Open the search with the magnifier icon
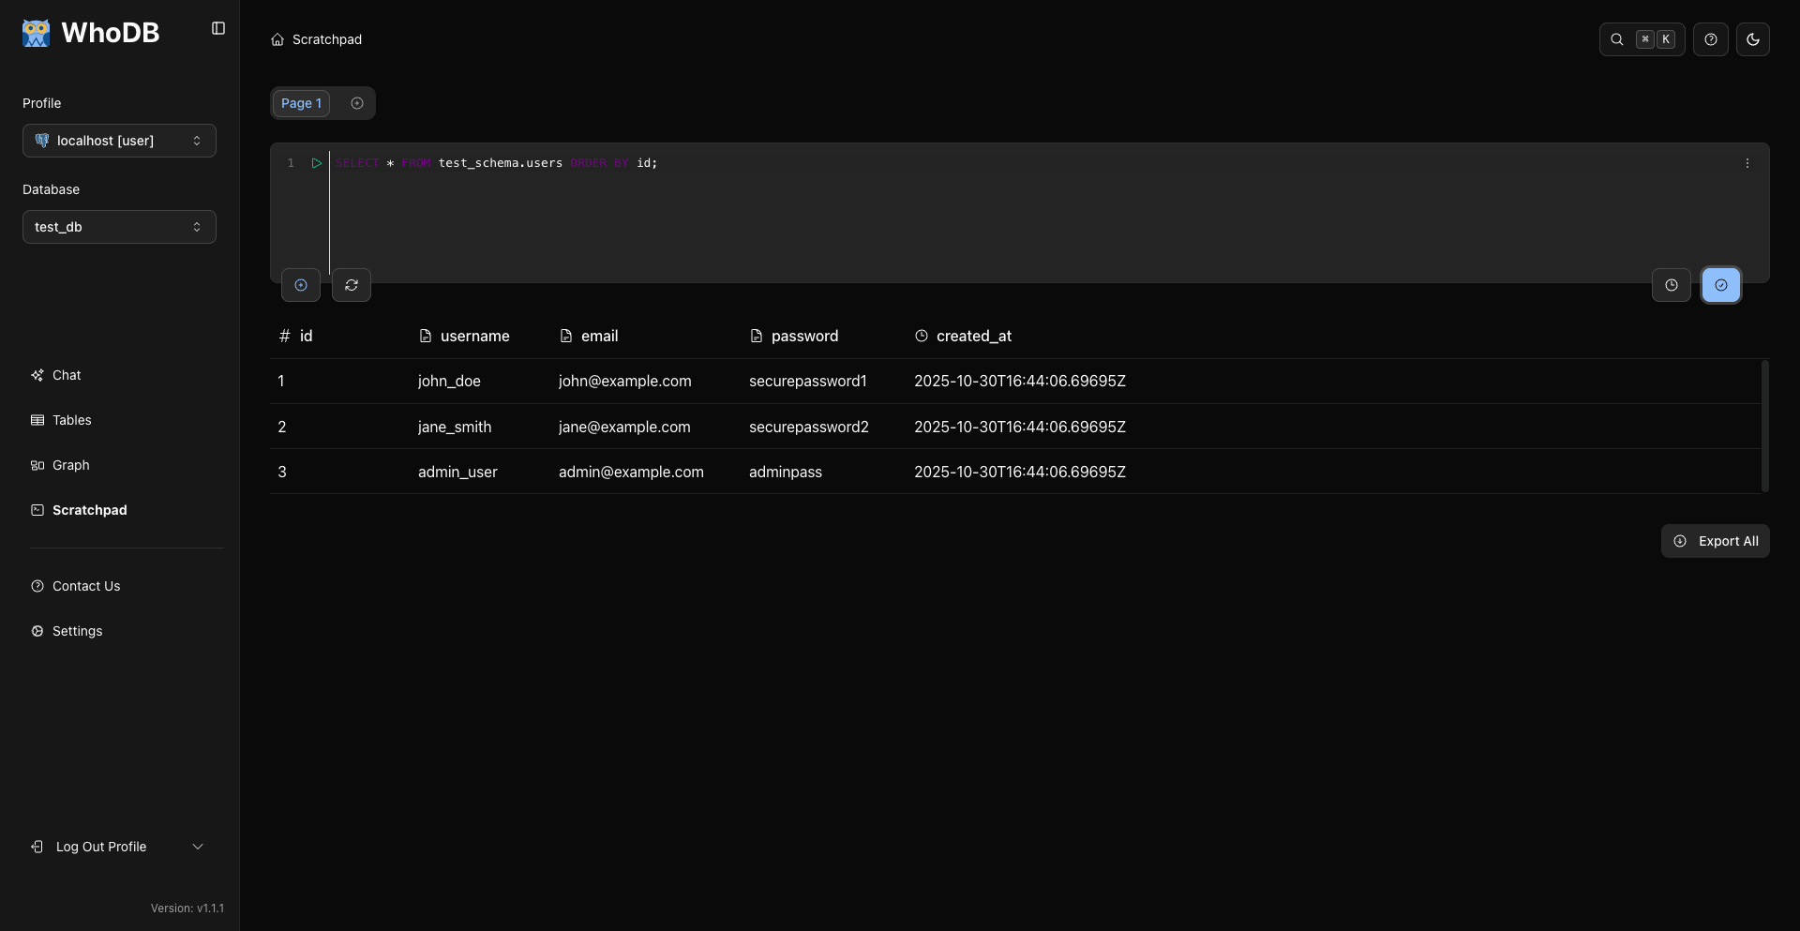Screen dimensions: 1800x931 (x=1616, y=39)
